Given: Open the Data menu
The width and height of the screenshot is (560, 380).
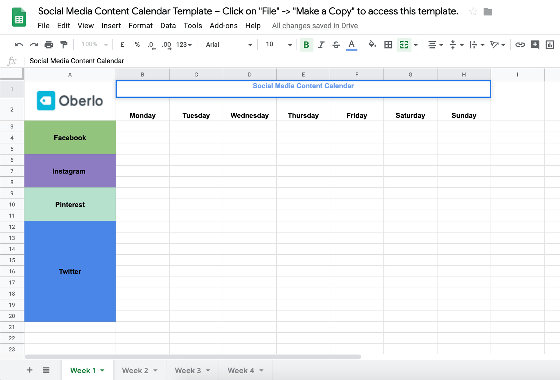Looking at the screenshot, I should point(168,26).
